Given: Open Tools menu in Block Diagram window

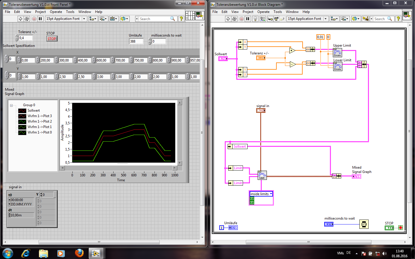Looking at the screenshot, I should 278,12.
